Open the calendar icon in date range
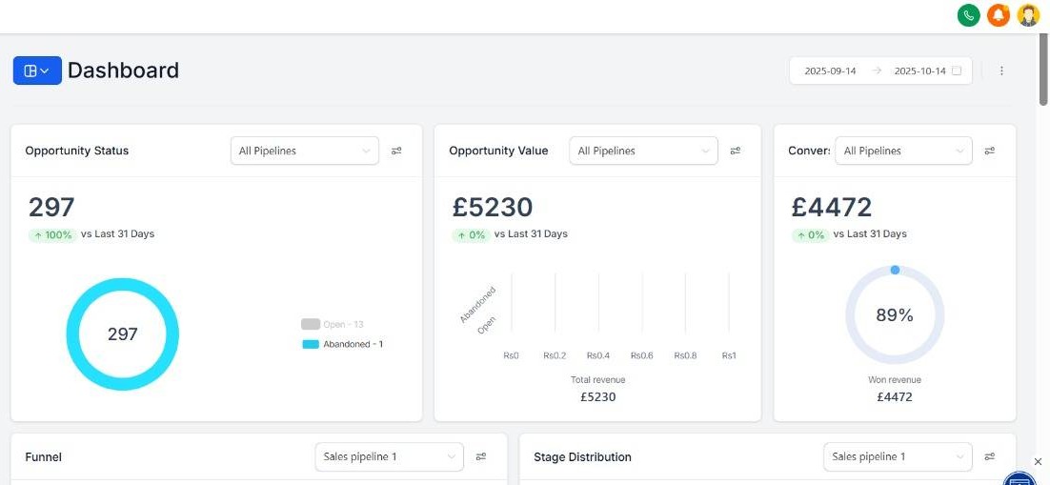 (x=957, y=71)
